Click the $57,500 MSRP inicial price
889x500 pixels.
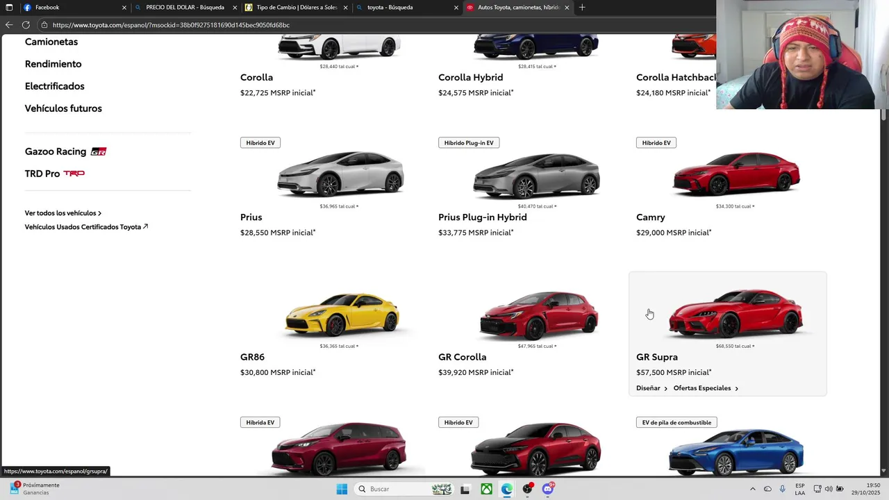point(674,373)
